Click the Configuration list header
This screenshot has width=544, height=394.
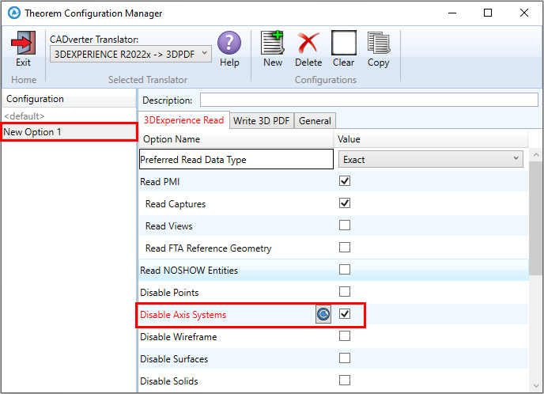69,99
